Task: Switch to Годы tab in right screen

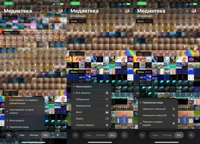Action: 155,135
